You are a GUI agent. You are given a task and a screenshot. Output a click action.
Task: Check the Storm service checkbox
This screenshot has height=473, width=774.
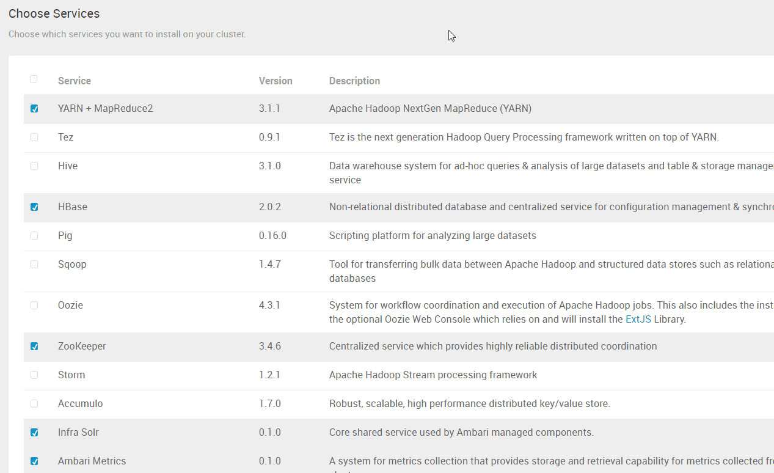tap(34, 375)
